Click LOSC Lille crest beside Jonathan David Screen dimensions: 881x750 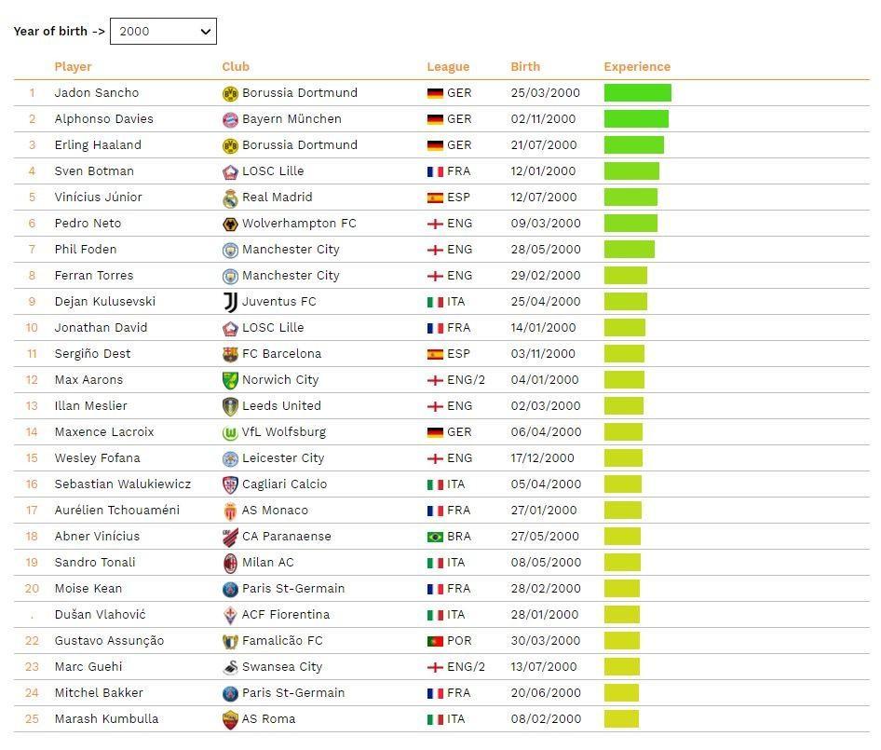(230, 328)
